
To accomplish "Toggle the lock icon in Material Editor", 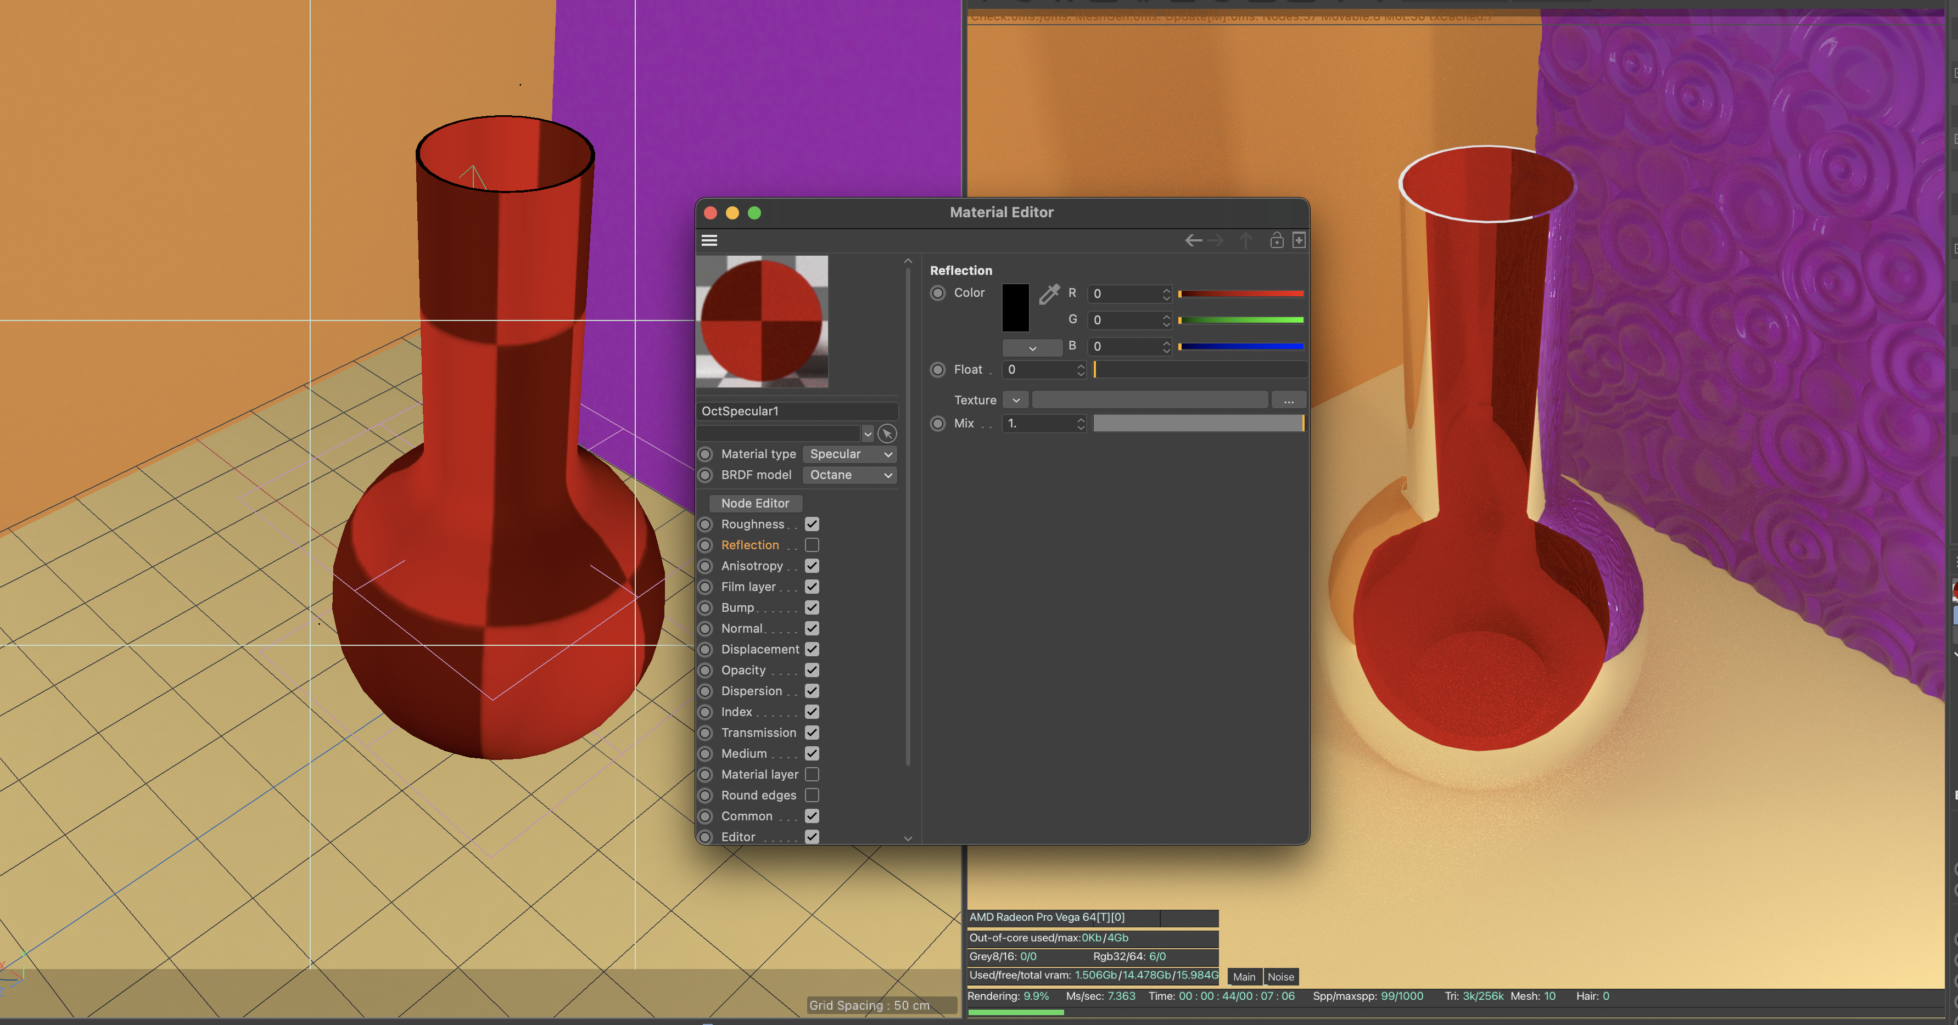I will point(1276,240).
